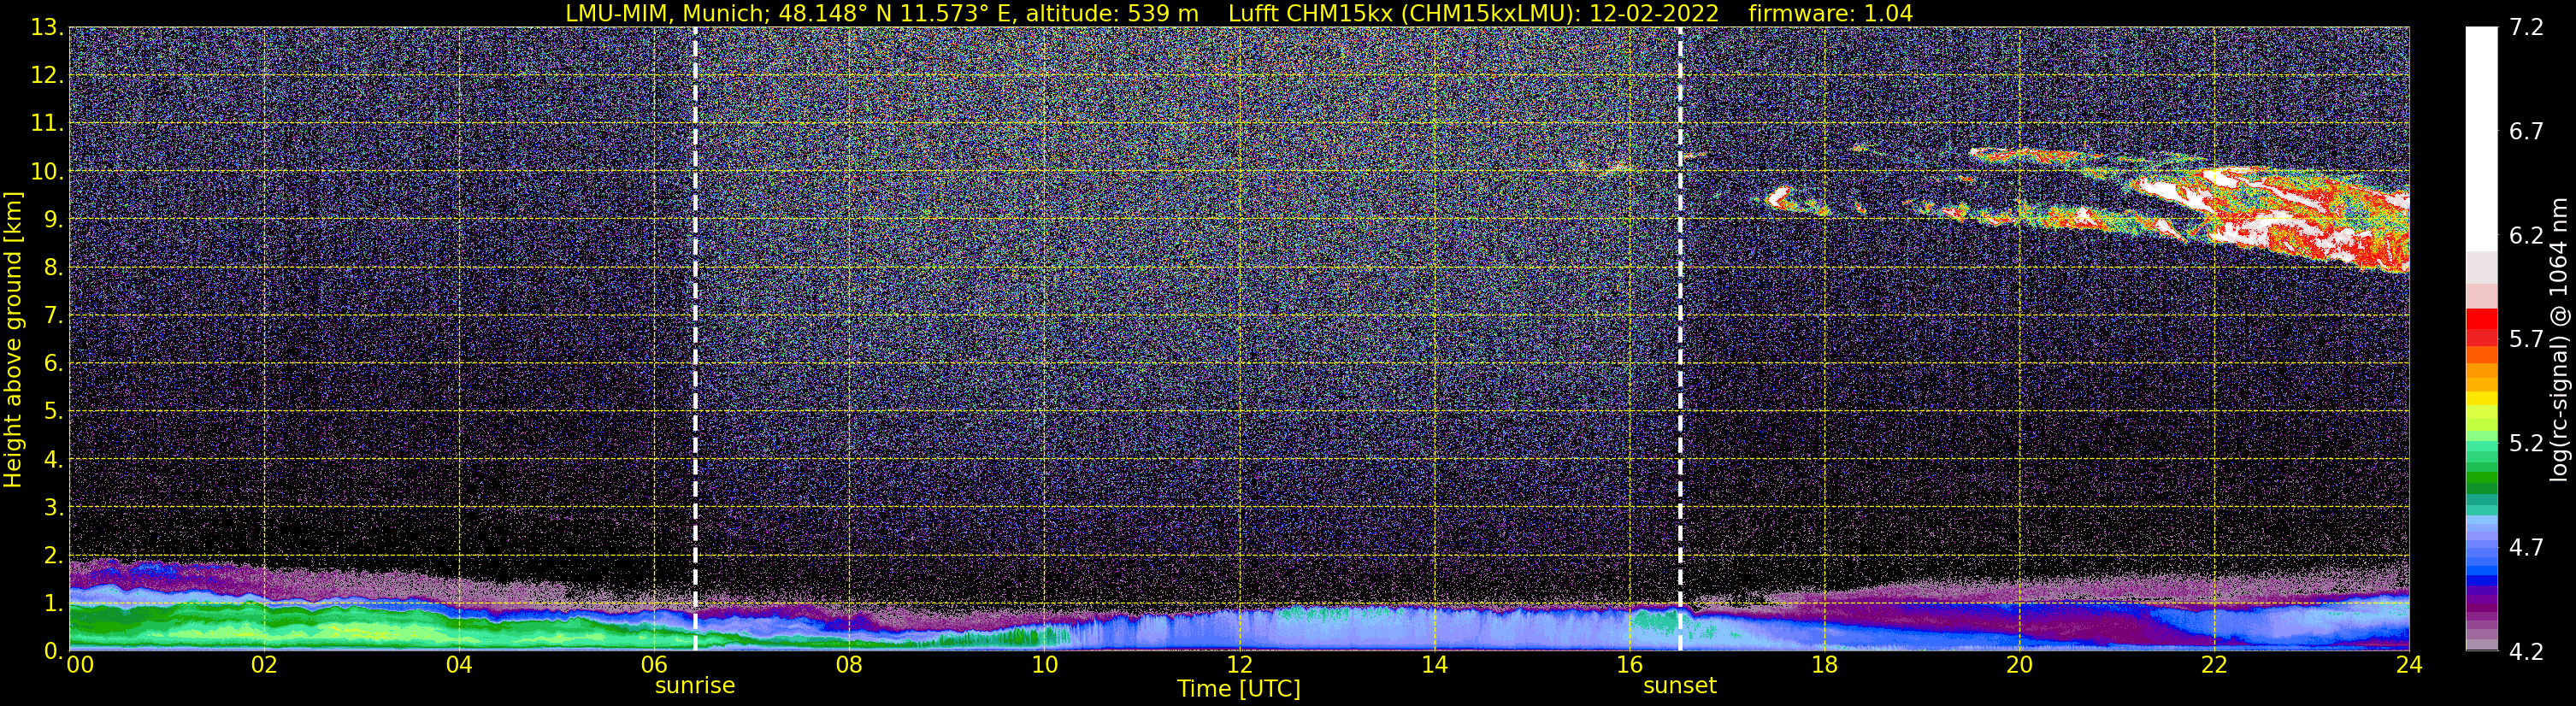Click the colorbar tick value 5.7
This screenshot has width=2576, height=706.
click(x=2526, y=340)
